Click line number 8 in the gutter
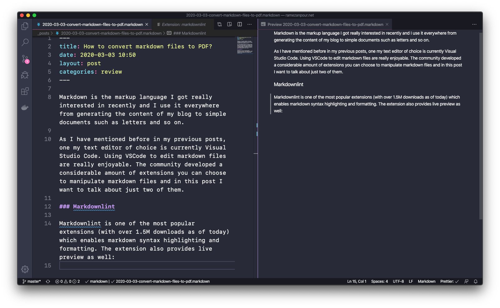Viewport: 500px width, 308px height. (49, 97)
